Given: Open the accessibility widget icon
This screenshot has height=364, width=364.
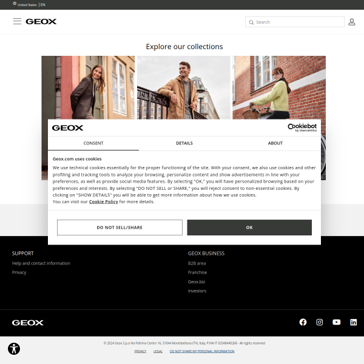Looking at the screenshot, I should tap(14, 349).
